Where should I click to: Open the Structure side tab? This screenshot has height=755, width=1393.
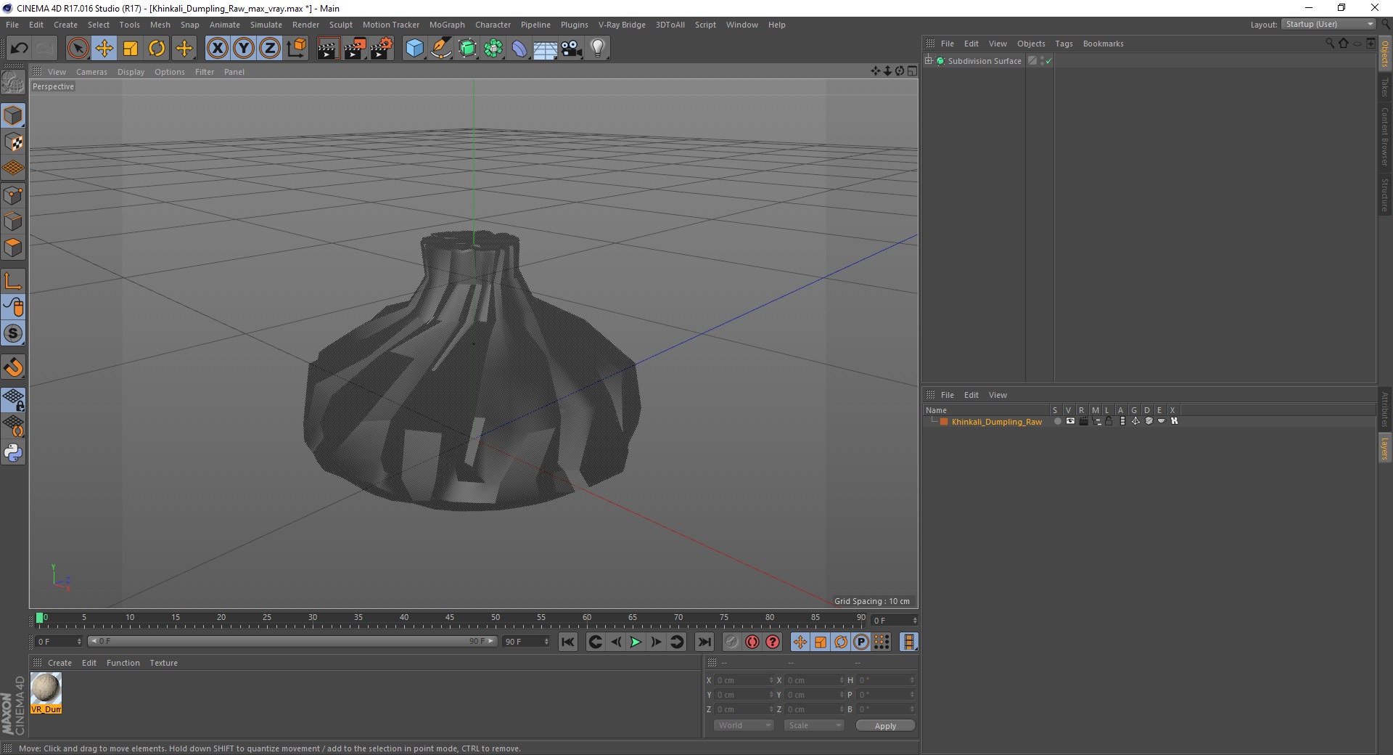coord(1384,195)
